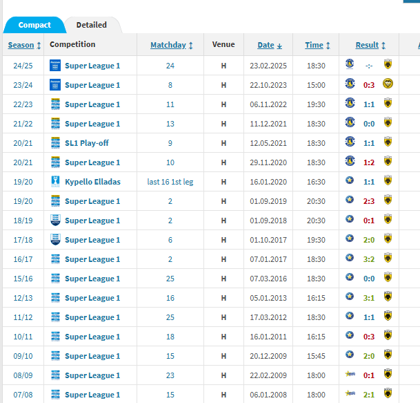The height and width of the screenshot is (403, 420).
Task: Open the 3:2 result from 07.01.2017
Action: 369,259
